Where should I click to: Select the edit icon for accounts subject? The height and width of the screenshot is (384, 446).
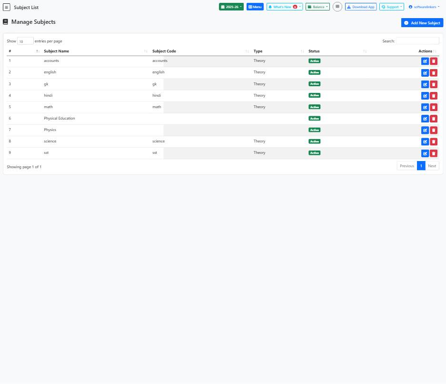(x=425, y=61)
